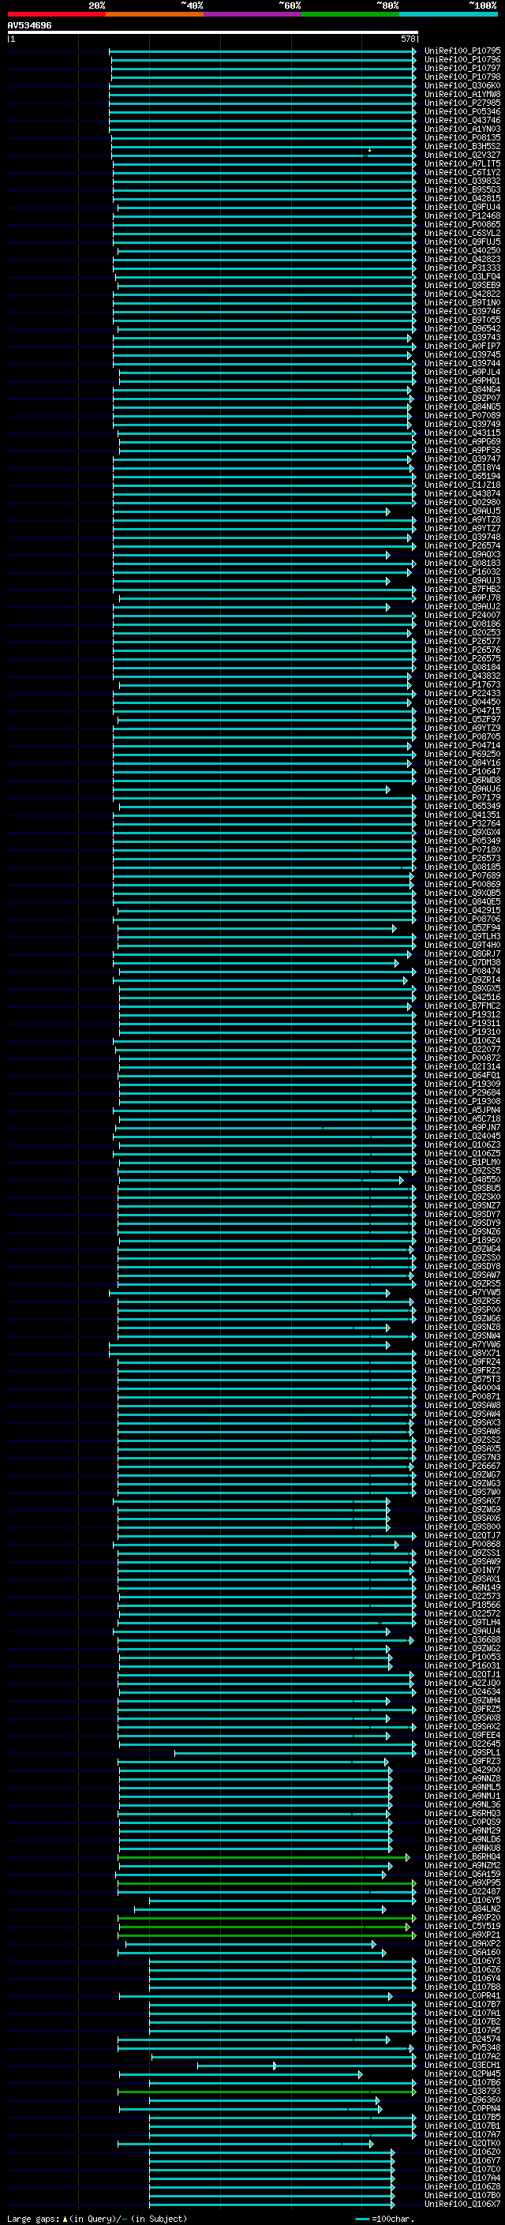Select hit label UniRef100_P12468
The height and width of the screenshot is (2225, 505).
pos(462,216)
